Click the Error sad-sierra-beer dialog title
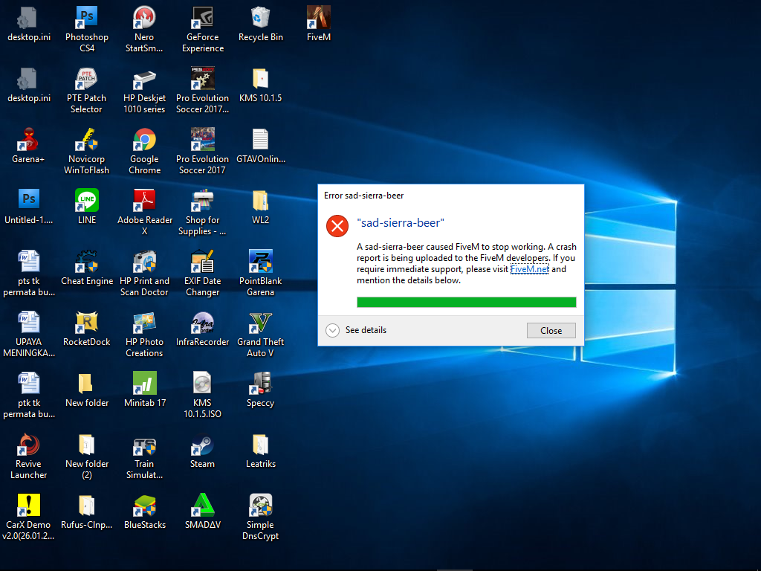761x571 pixels. point(363,196)
